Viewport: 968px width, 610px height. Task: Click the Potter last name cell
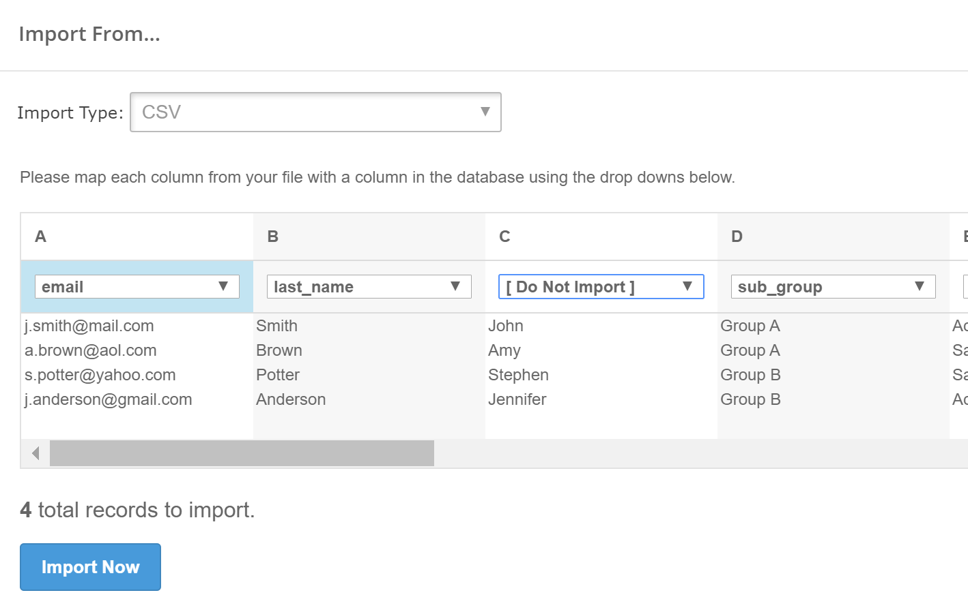tap(278, 375)
